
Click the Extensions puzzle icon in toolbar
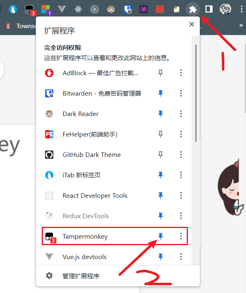192,9
